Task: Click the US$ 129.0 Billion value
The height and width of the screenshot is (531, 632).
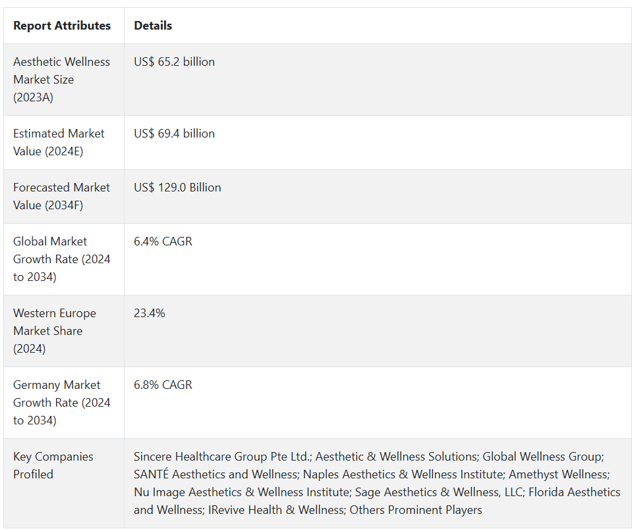Action: (x=177, y=188)
